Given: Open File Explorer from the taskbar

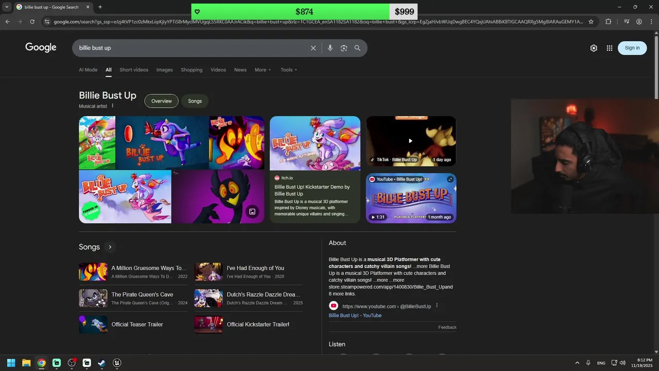Looking at the screenshot, I should [x=26, y=363].
